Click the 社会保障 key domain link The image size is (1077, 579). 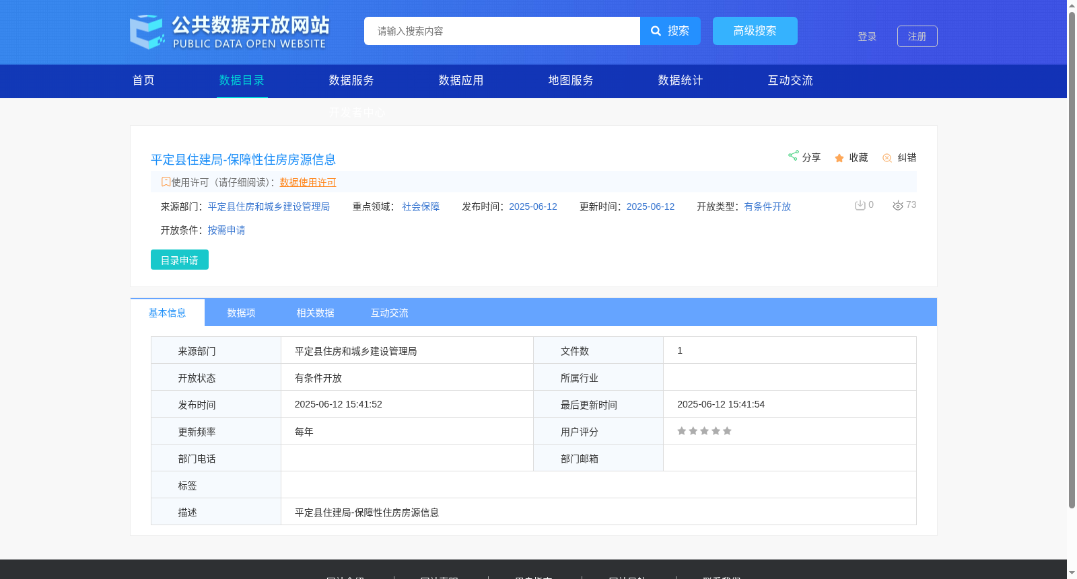click(421, 206)
